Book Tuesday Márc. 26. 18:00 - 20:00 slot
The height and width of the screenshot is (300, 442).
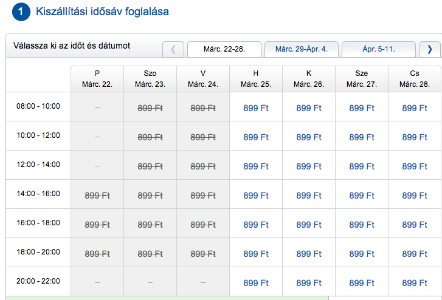click(x=309, y=254)
